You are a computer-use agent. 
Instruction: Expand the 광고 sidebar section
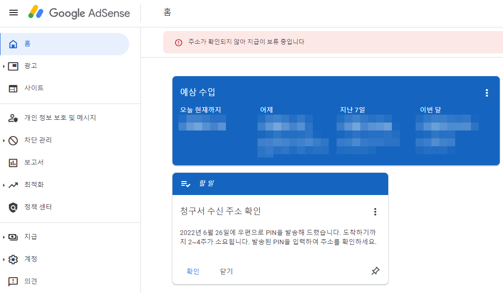pyautogui.click(x=5, y=65)
